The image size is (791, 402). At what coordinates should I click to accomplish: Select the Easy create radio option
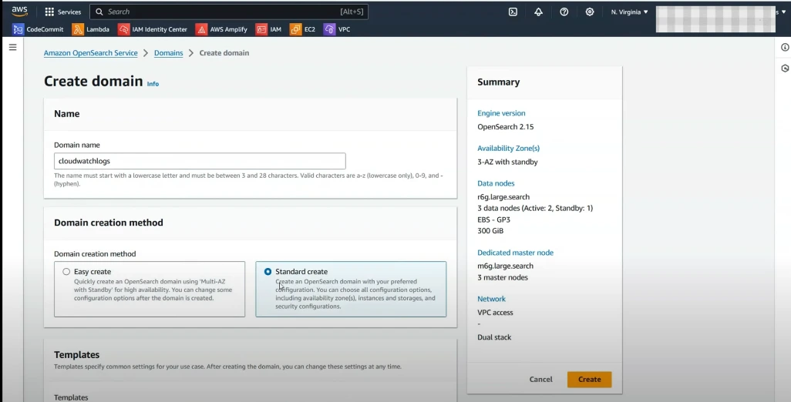point(66,272)
